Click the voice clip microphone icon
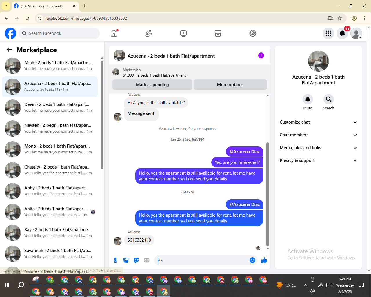371x297 pixels. click(115, 260)
